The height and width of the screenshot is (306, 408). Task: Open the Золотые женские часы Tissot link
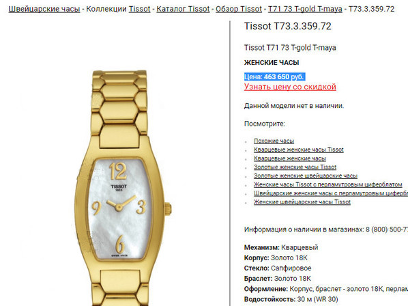coord(295,167)
